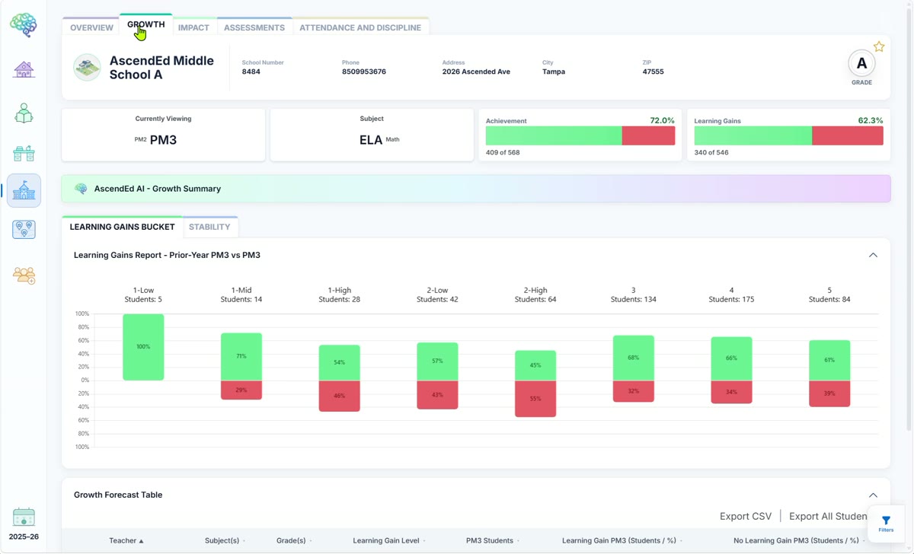The height and width of the screenshot is (554, 914).
Task: Open the 2025–26 calendar year icon
Action: pos(24,517)
